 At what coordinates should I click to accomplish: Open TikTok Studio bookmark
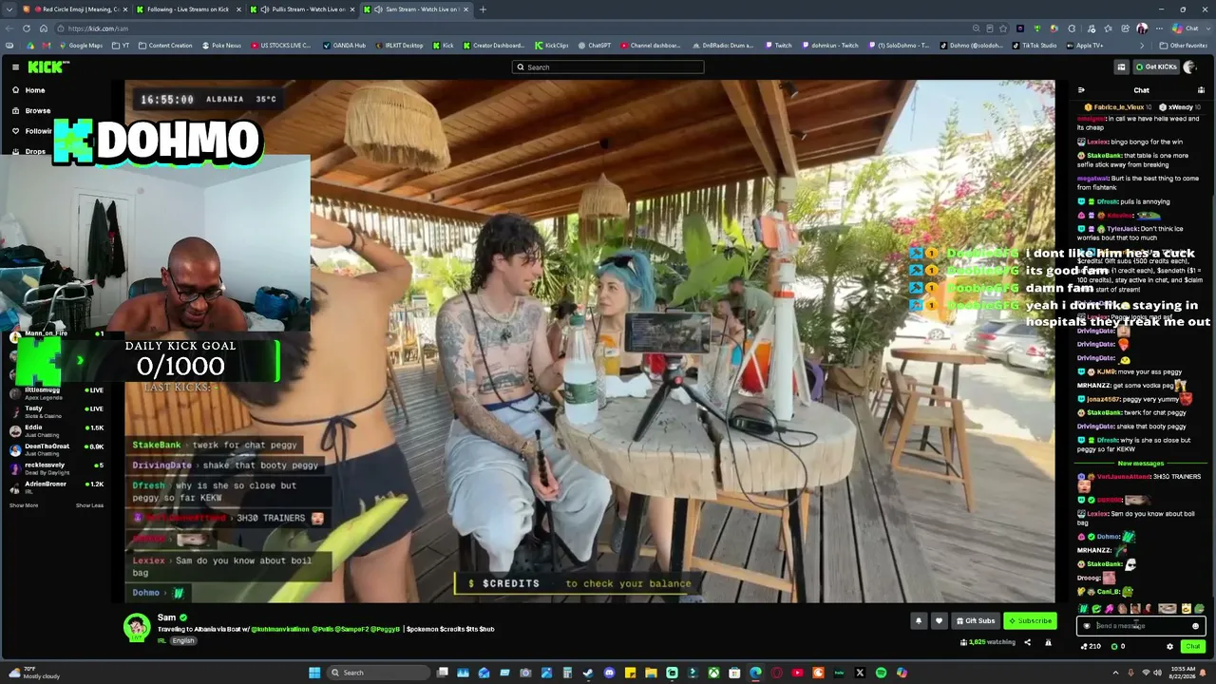click(x=1036, y=46)
